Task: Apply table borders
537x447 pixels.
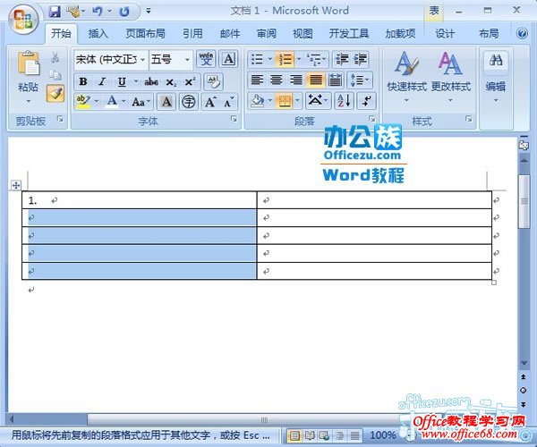Action: (x=285, y=101)
